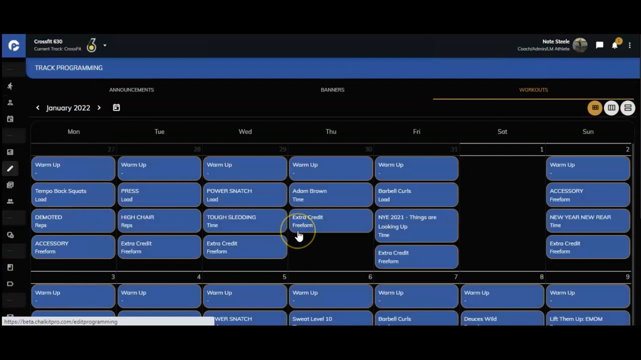641x360 pixels.
Task: Open the HIGH CHAIR Reps workout
Action: point(159,221)
